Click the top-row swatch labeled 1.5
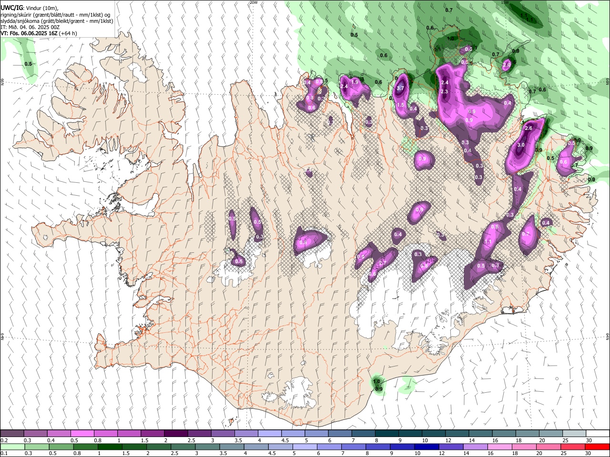The height and width of the screenshot is (457, 610). click(x=152, y=434)
